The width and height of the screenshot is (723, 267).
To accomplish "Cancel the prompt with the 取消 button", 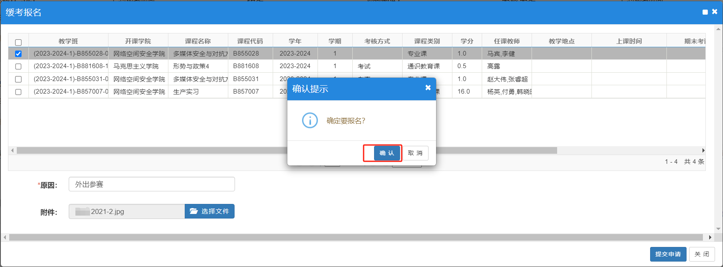I will pyautogui.click(x=415, y=153).
